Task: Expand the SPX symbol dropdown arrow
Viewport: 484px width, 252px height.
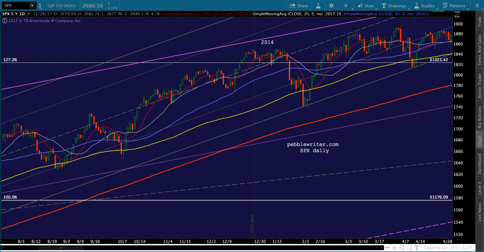Action: point(32,6)
